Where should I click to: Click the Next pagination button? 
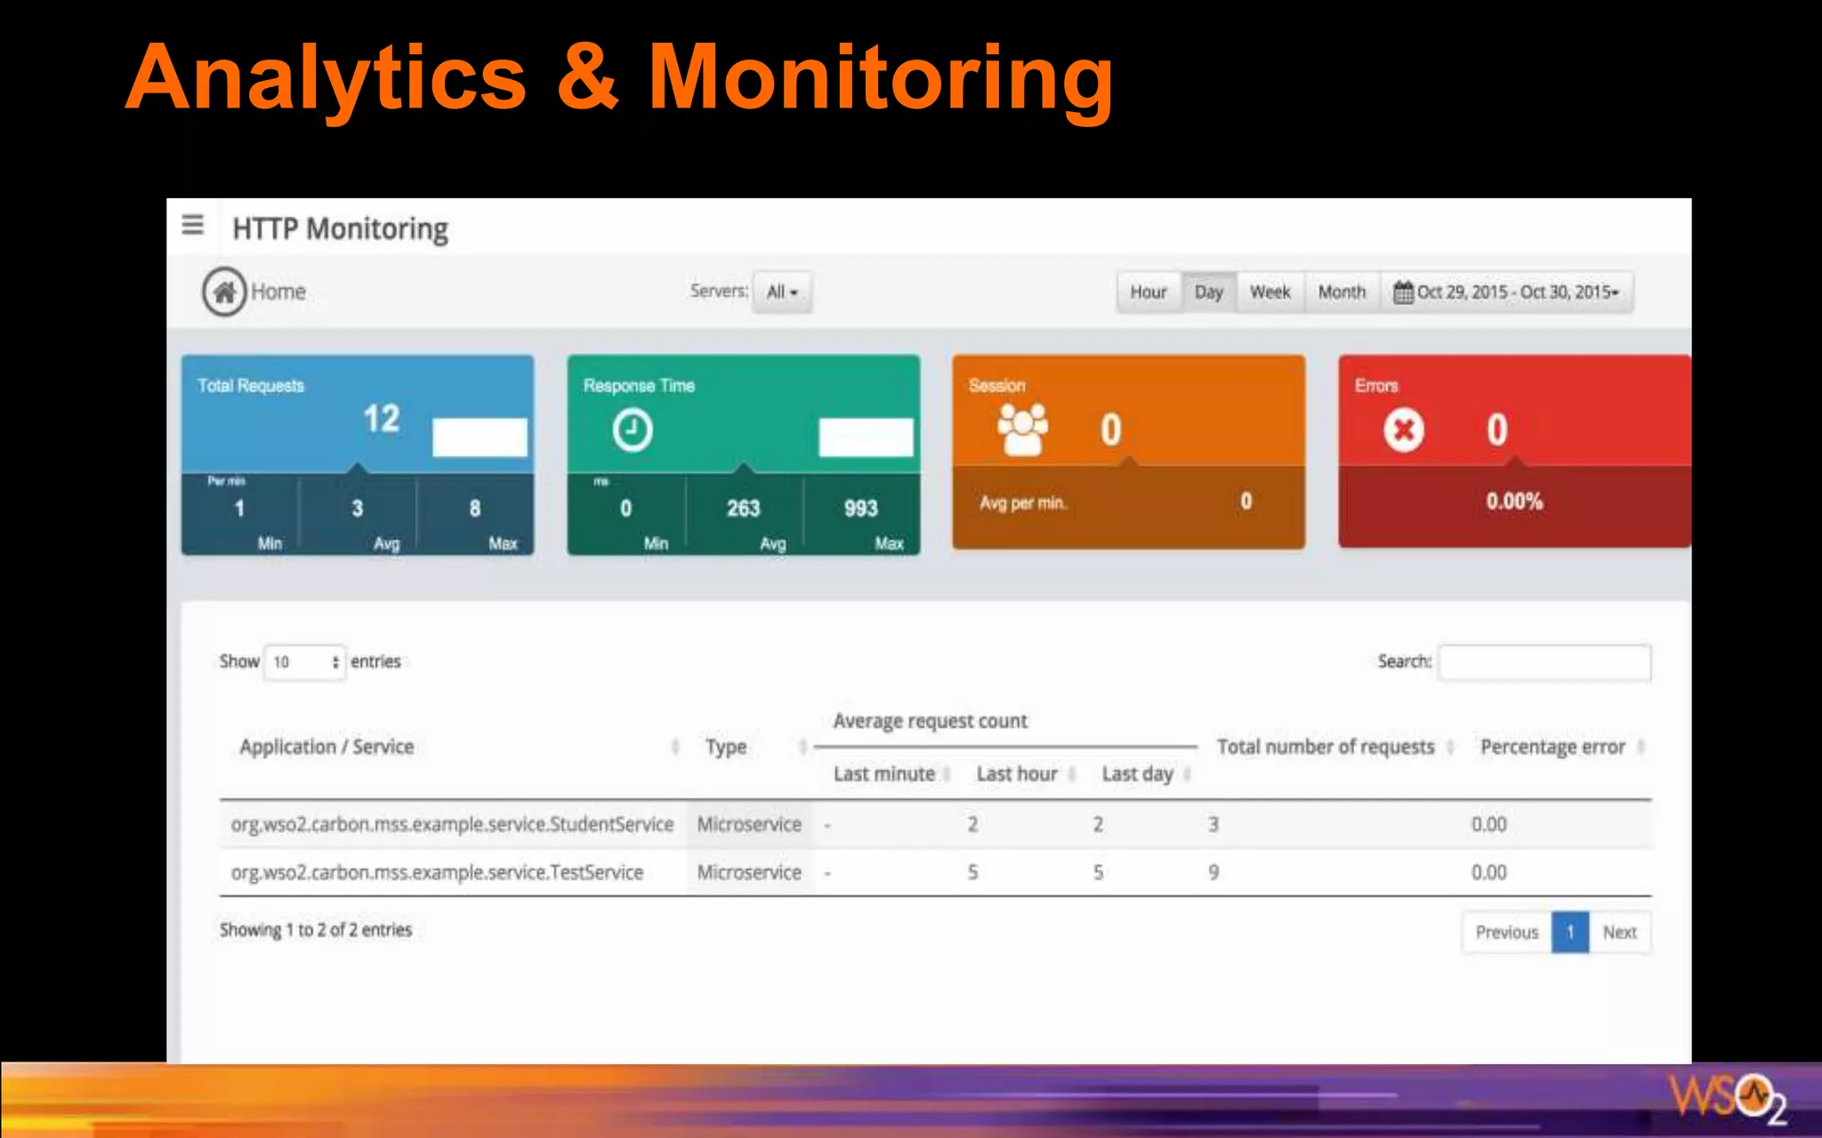(x=1619, y=933)
